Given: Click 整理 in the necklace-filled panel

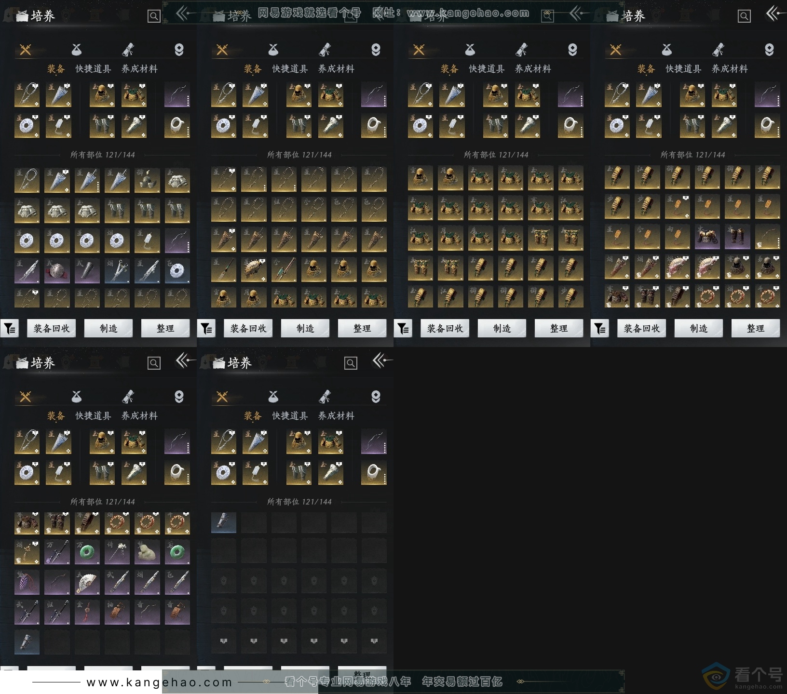Looking at the screenshot, I should [x=362, y=329].
